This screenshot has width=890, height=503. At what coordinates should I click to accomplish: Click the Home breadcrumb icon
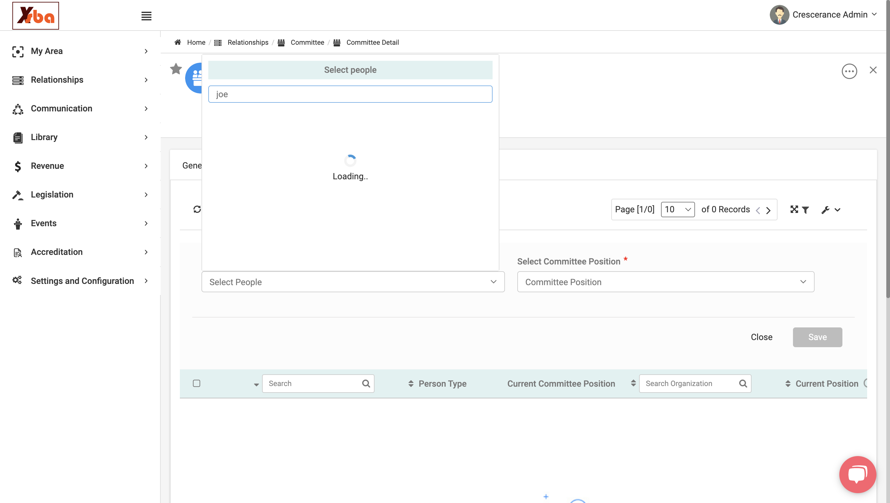pyautogui.click(x=178, y=42)
